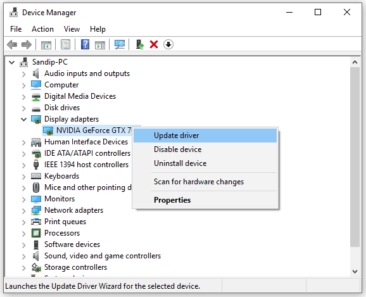
Task: Open the Action menu
Action: 42,29
